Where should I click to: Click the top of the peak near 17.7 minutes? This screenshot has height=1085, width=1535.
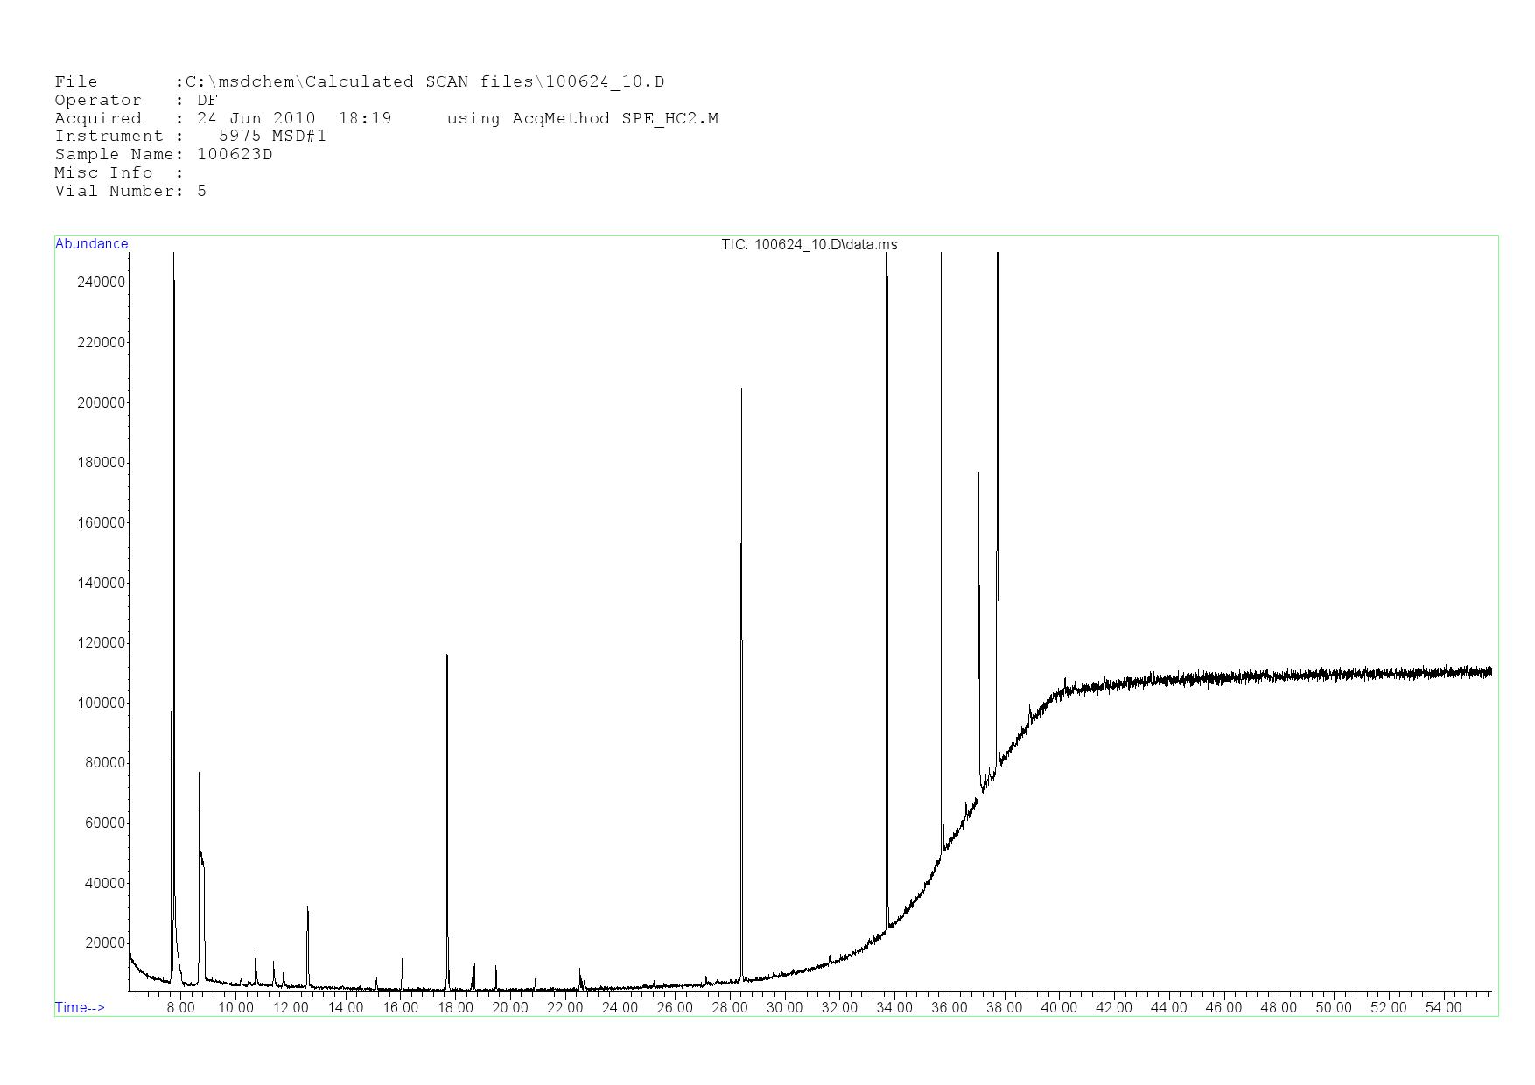(x=447, y=656)
